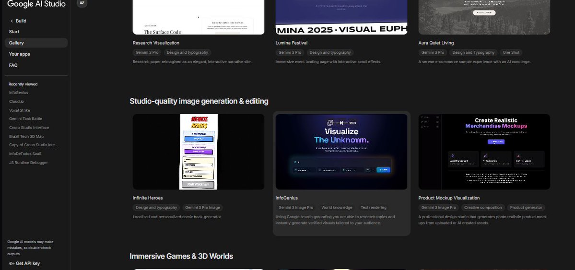Open recently viewed Gemini Tank Battle
The width and height of the screenshot is (575, 270).
pyautogui.click(x=26, y=119)
